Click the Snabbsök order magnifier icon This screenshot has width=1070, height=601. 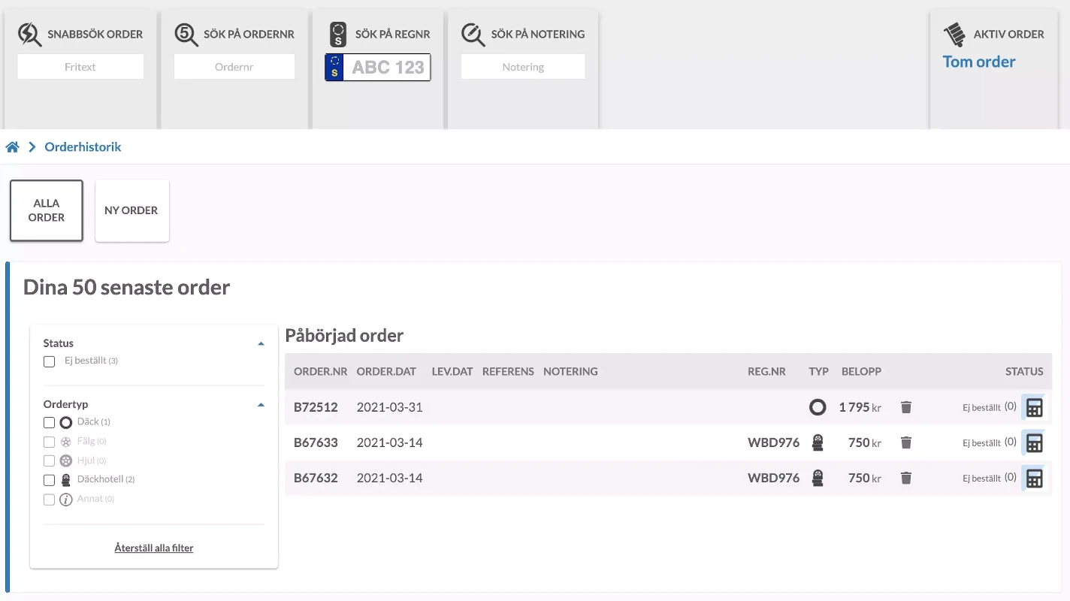[x=30, y=35]
